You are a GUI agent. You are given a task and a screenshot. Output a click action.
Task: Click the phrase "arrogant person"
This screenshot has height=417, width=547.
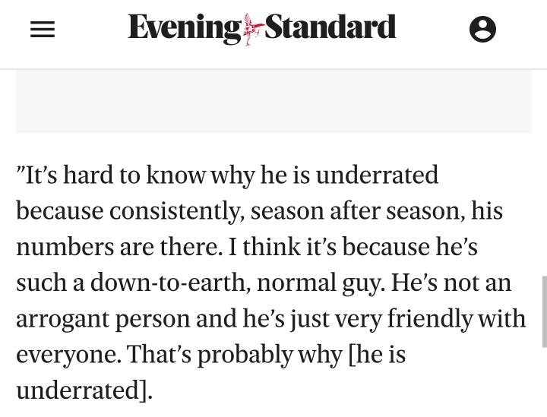pyautogui.click(x=103, y=320)
